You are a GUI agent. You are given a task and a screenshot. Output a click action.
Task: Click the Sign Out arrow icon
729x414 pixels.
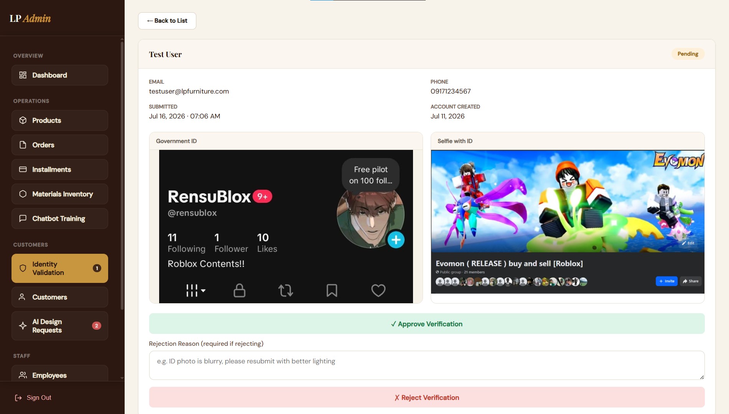(18, 398)
